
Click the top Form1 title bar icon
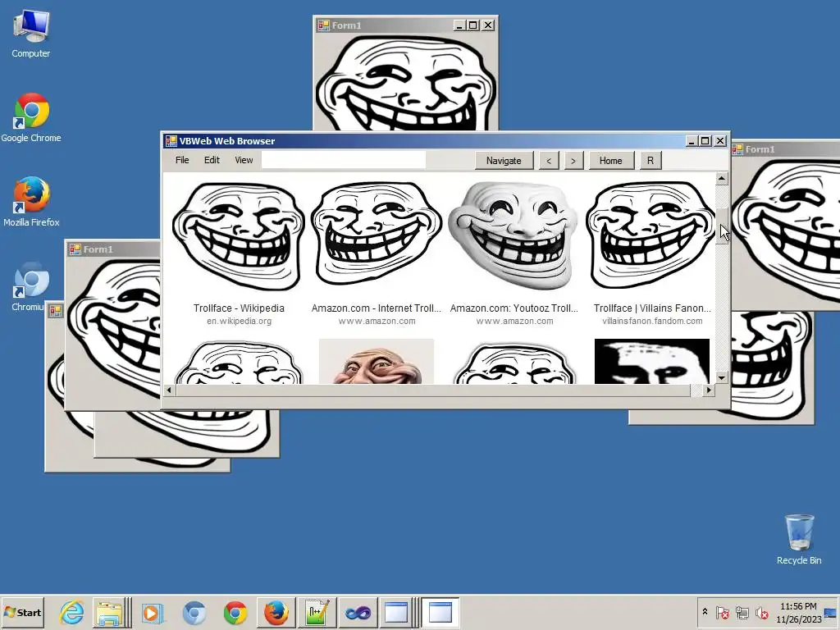pyautogui.click(x=323, y=25)
